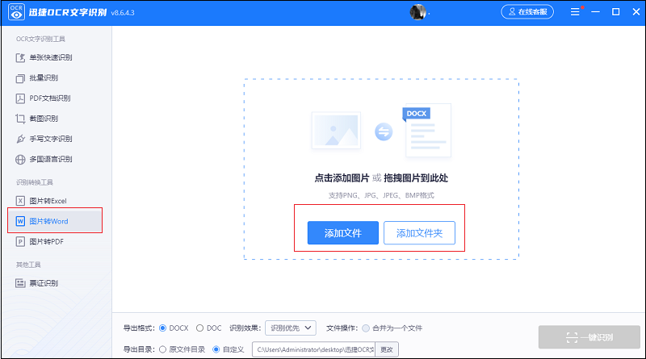This screenshot has height=359, width=646.
Task: Click the export path input field
Action: click(313, 349)
